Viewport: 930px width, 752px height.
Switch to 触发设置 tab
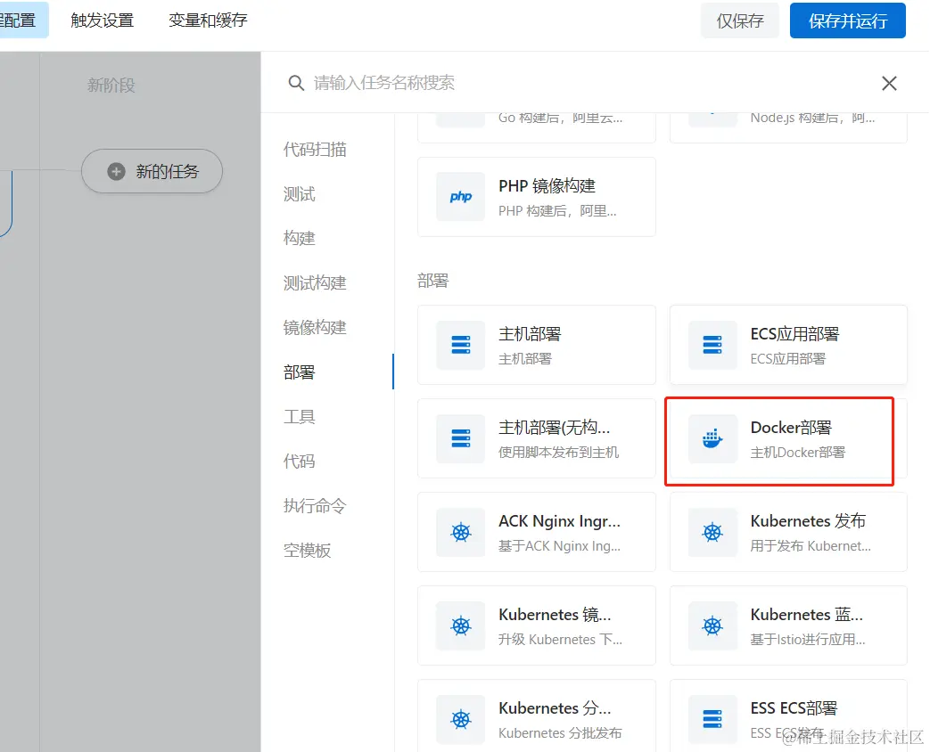102,20
